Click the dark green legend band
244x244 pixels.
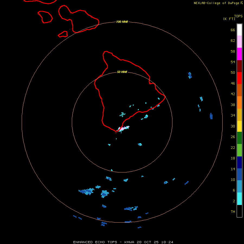point(239,138)
